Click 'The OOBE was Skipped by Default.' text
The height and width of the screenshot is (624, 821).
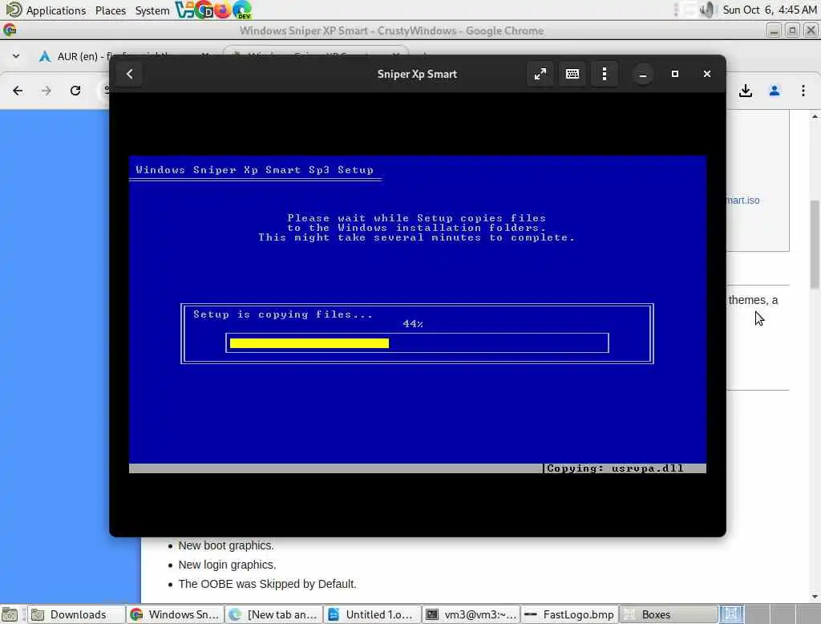click(x=267, y=584)
